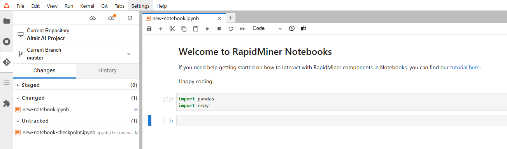Click the notebook icon beside new-notebook-checkpoint.ipynb
This screenshot has height=149, width=507.
18,132
